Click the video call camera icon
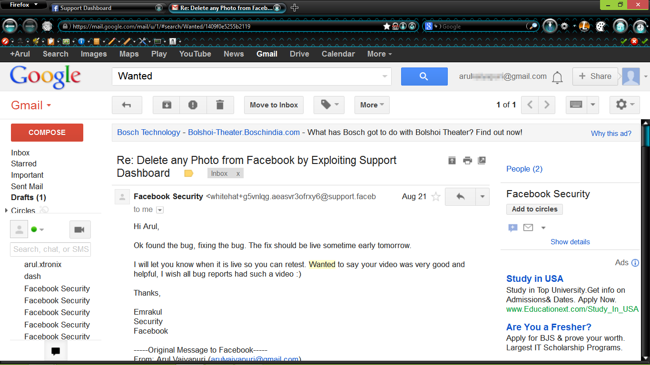650x365 pixels. pos(79,230)
